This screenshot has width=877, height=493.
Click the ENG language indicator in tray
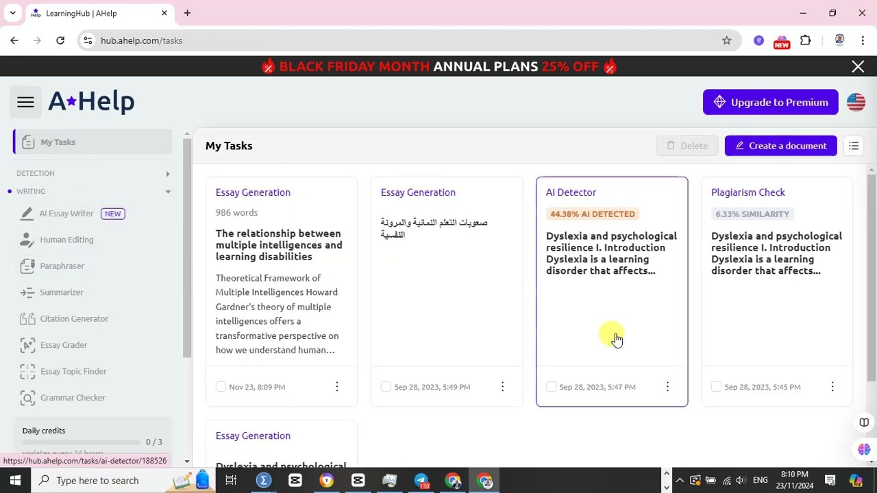click(760, 480)
